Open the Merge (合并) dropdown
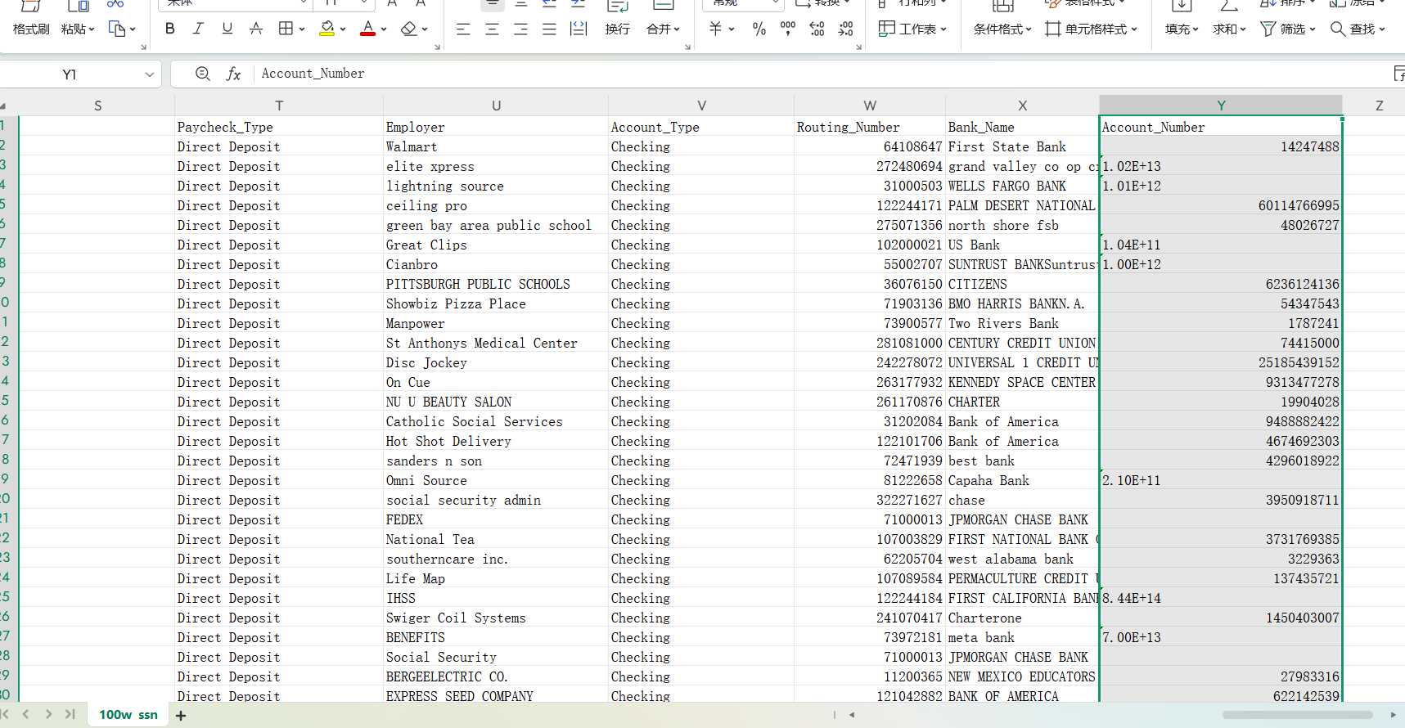Viewport: 1405px width, 728px height. (x=664, y=29)
